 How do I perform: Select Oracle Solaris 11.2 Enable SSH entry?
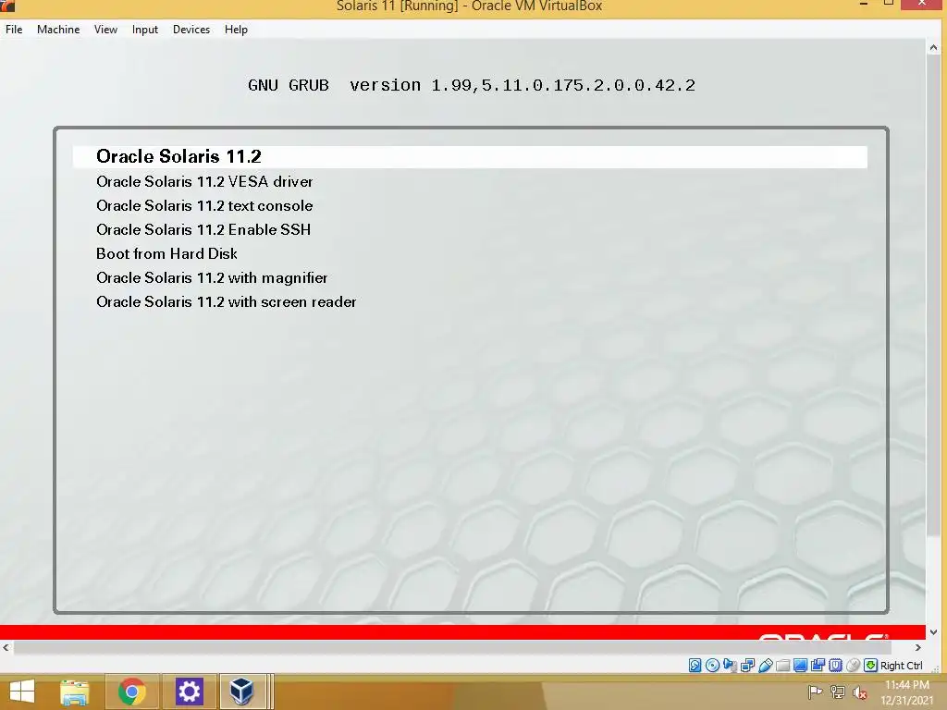pyautogui.click(x=203, y=229)
